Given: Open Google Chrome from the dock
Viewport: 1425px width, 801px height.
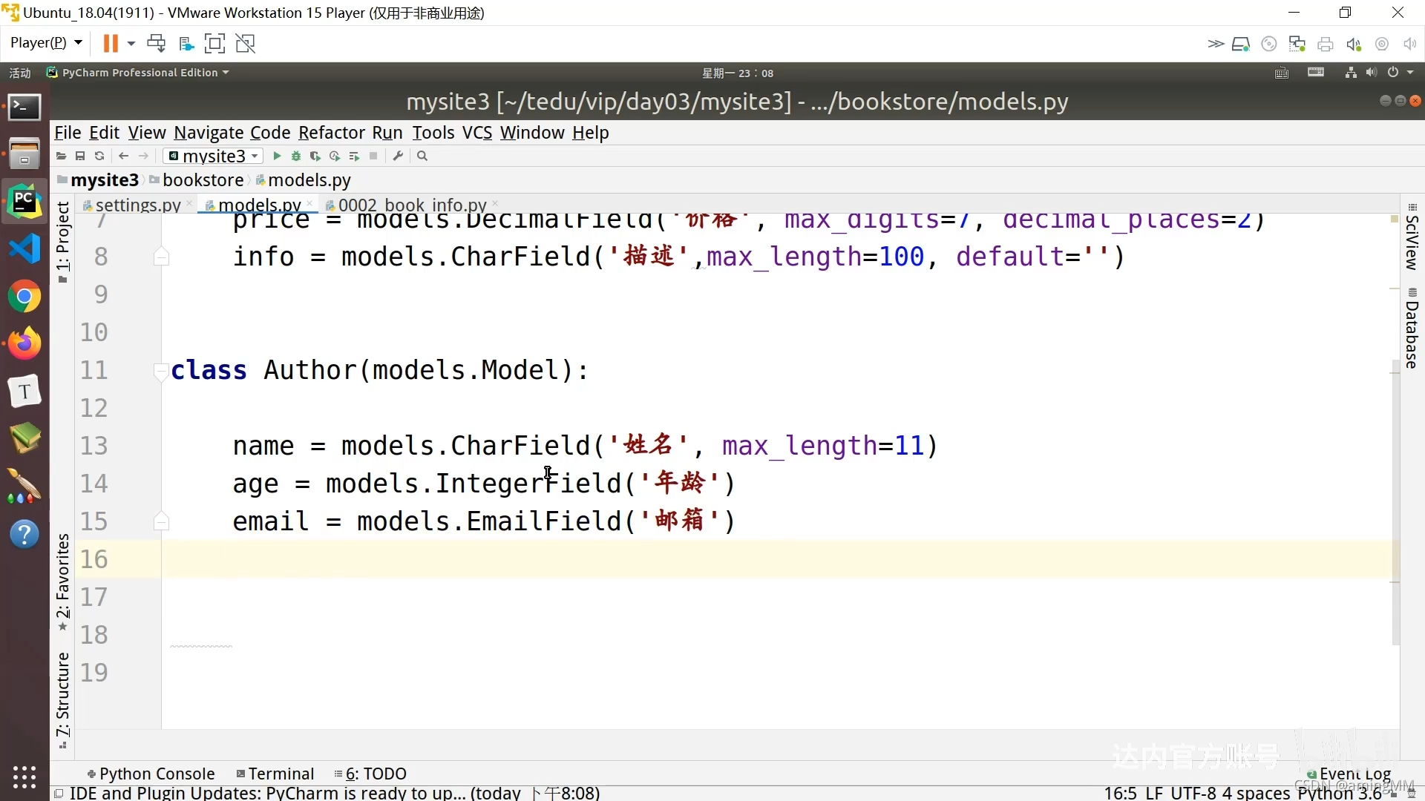Looking at the screenshot, I should pyautogui.click(x=24, y=297).
